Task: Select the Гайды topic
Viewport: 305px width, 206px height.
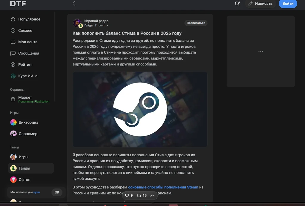Action: [x=31, y=168]
